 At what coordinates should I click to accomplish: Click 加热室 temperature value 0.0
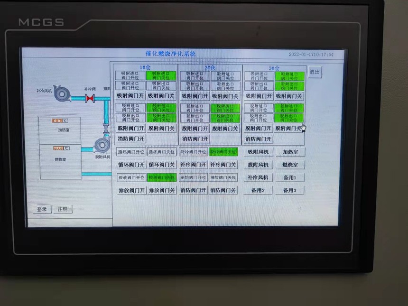click(x=57, y=121)
